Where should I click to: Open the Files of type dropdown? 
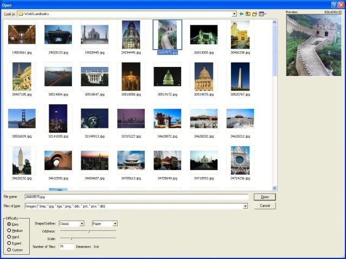coord(245,206)
